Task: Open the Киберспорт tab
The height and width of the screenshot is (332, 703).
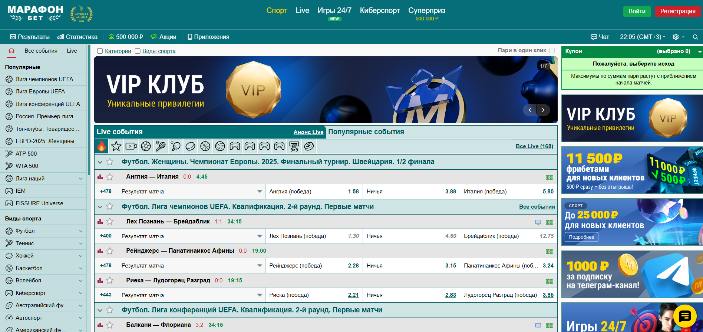Action: click(x=380, y=10)
